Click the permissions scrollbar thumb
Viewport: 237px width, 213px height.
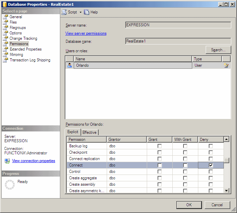[227, 160]
